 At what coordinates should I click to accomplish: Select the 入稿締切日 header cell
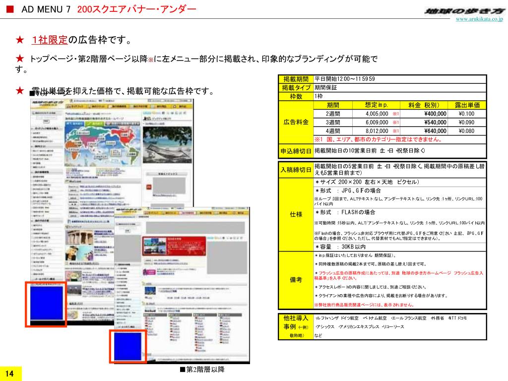click(x=296, y=170)
